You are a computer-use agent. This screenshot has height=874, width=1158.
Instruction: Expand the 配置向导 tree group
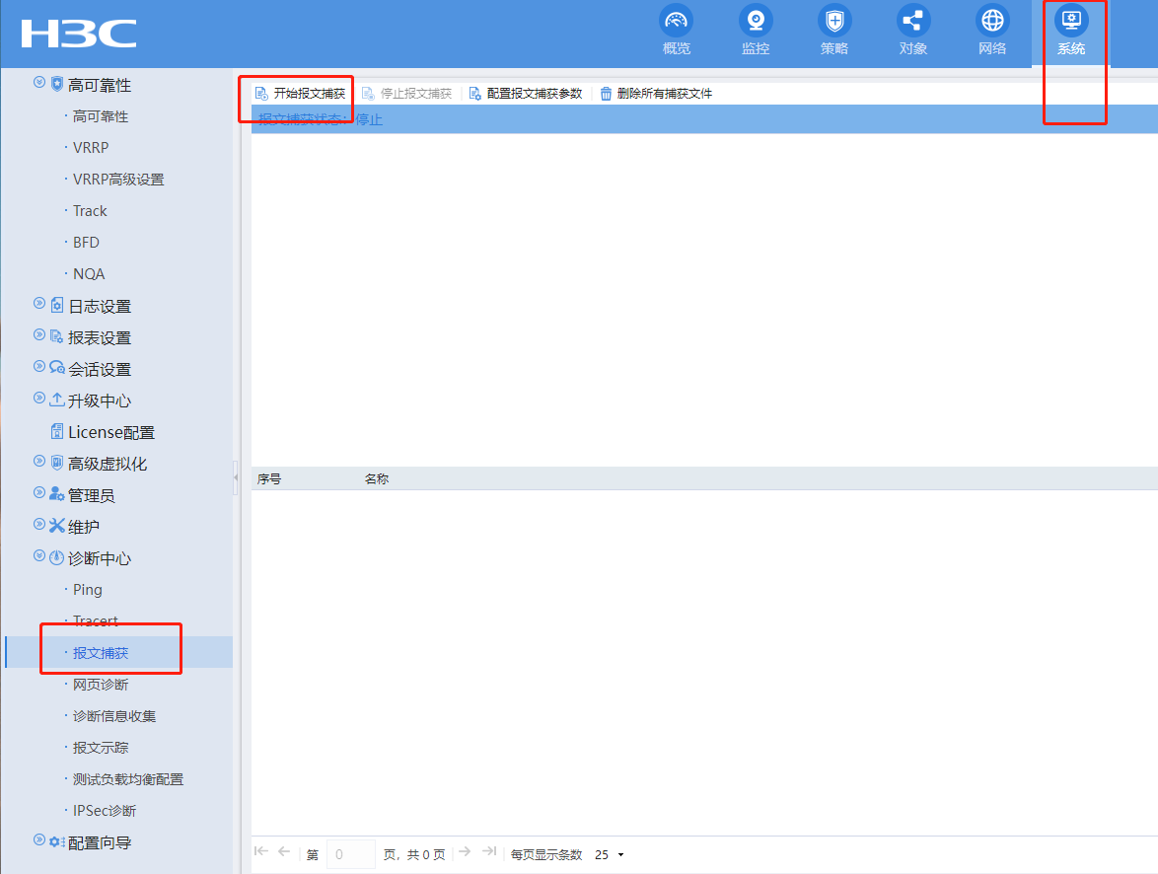pyautogui.click(x=39, y=839)
